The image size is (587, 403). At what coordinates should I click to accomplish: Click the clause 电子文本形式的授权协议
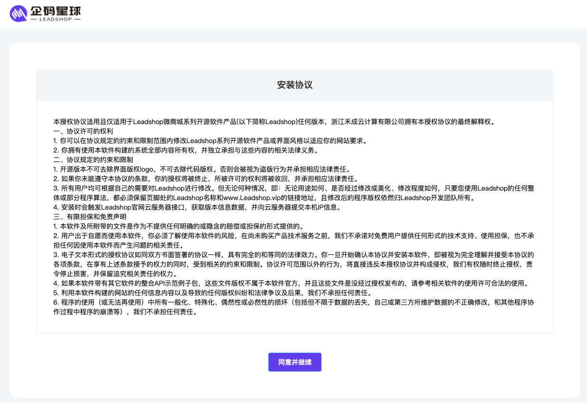pos(294,264)
